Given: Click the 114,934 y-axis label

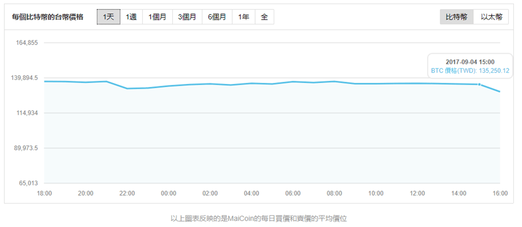Looking at the screenshot, I should coord(27,113).
